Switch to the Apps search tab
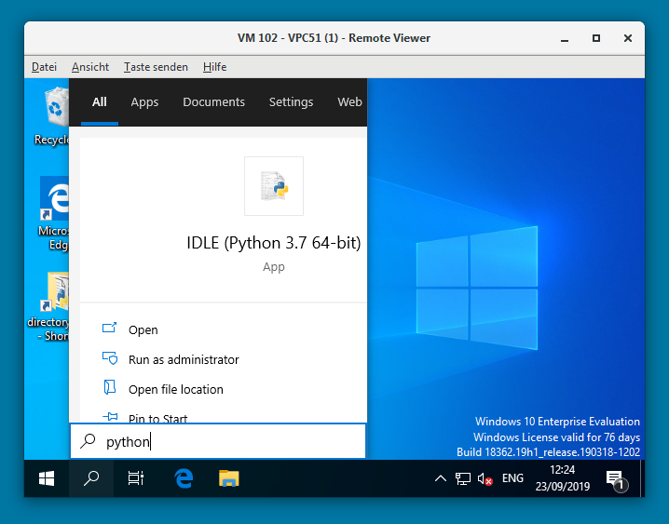This screenshot has width=669, height=524. 144,101
